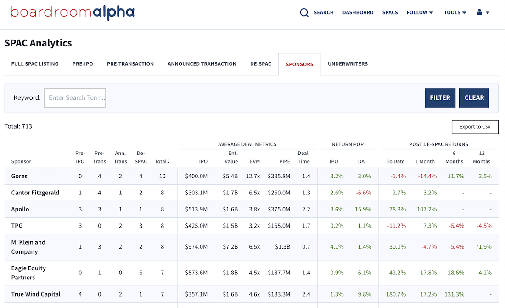
Task: Click Gores IPO value $400.0M
Action: [196, 176]
